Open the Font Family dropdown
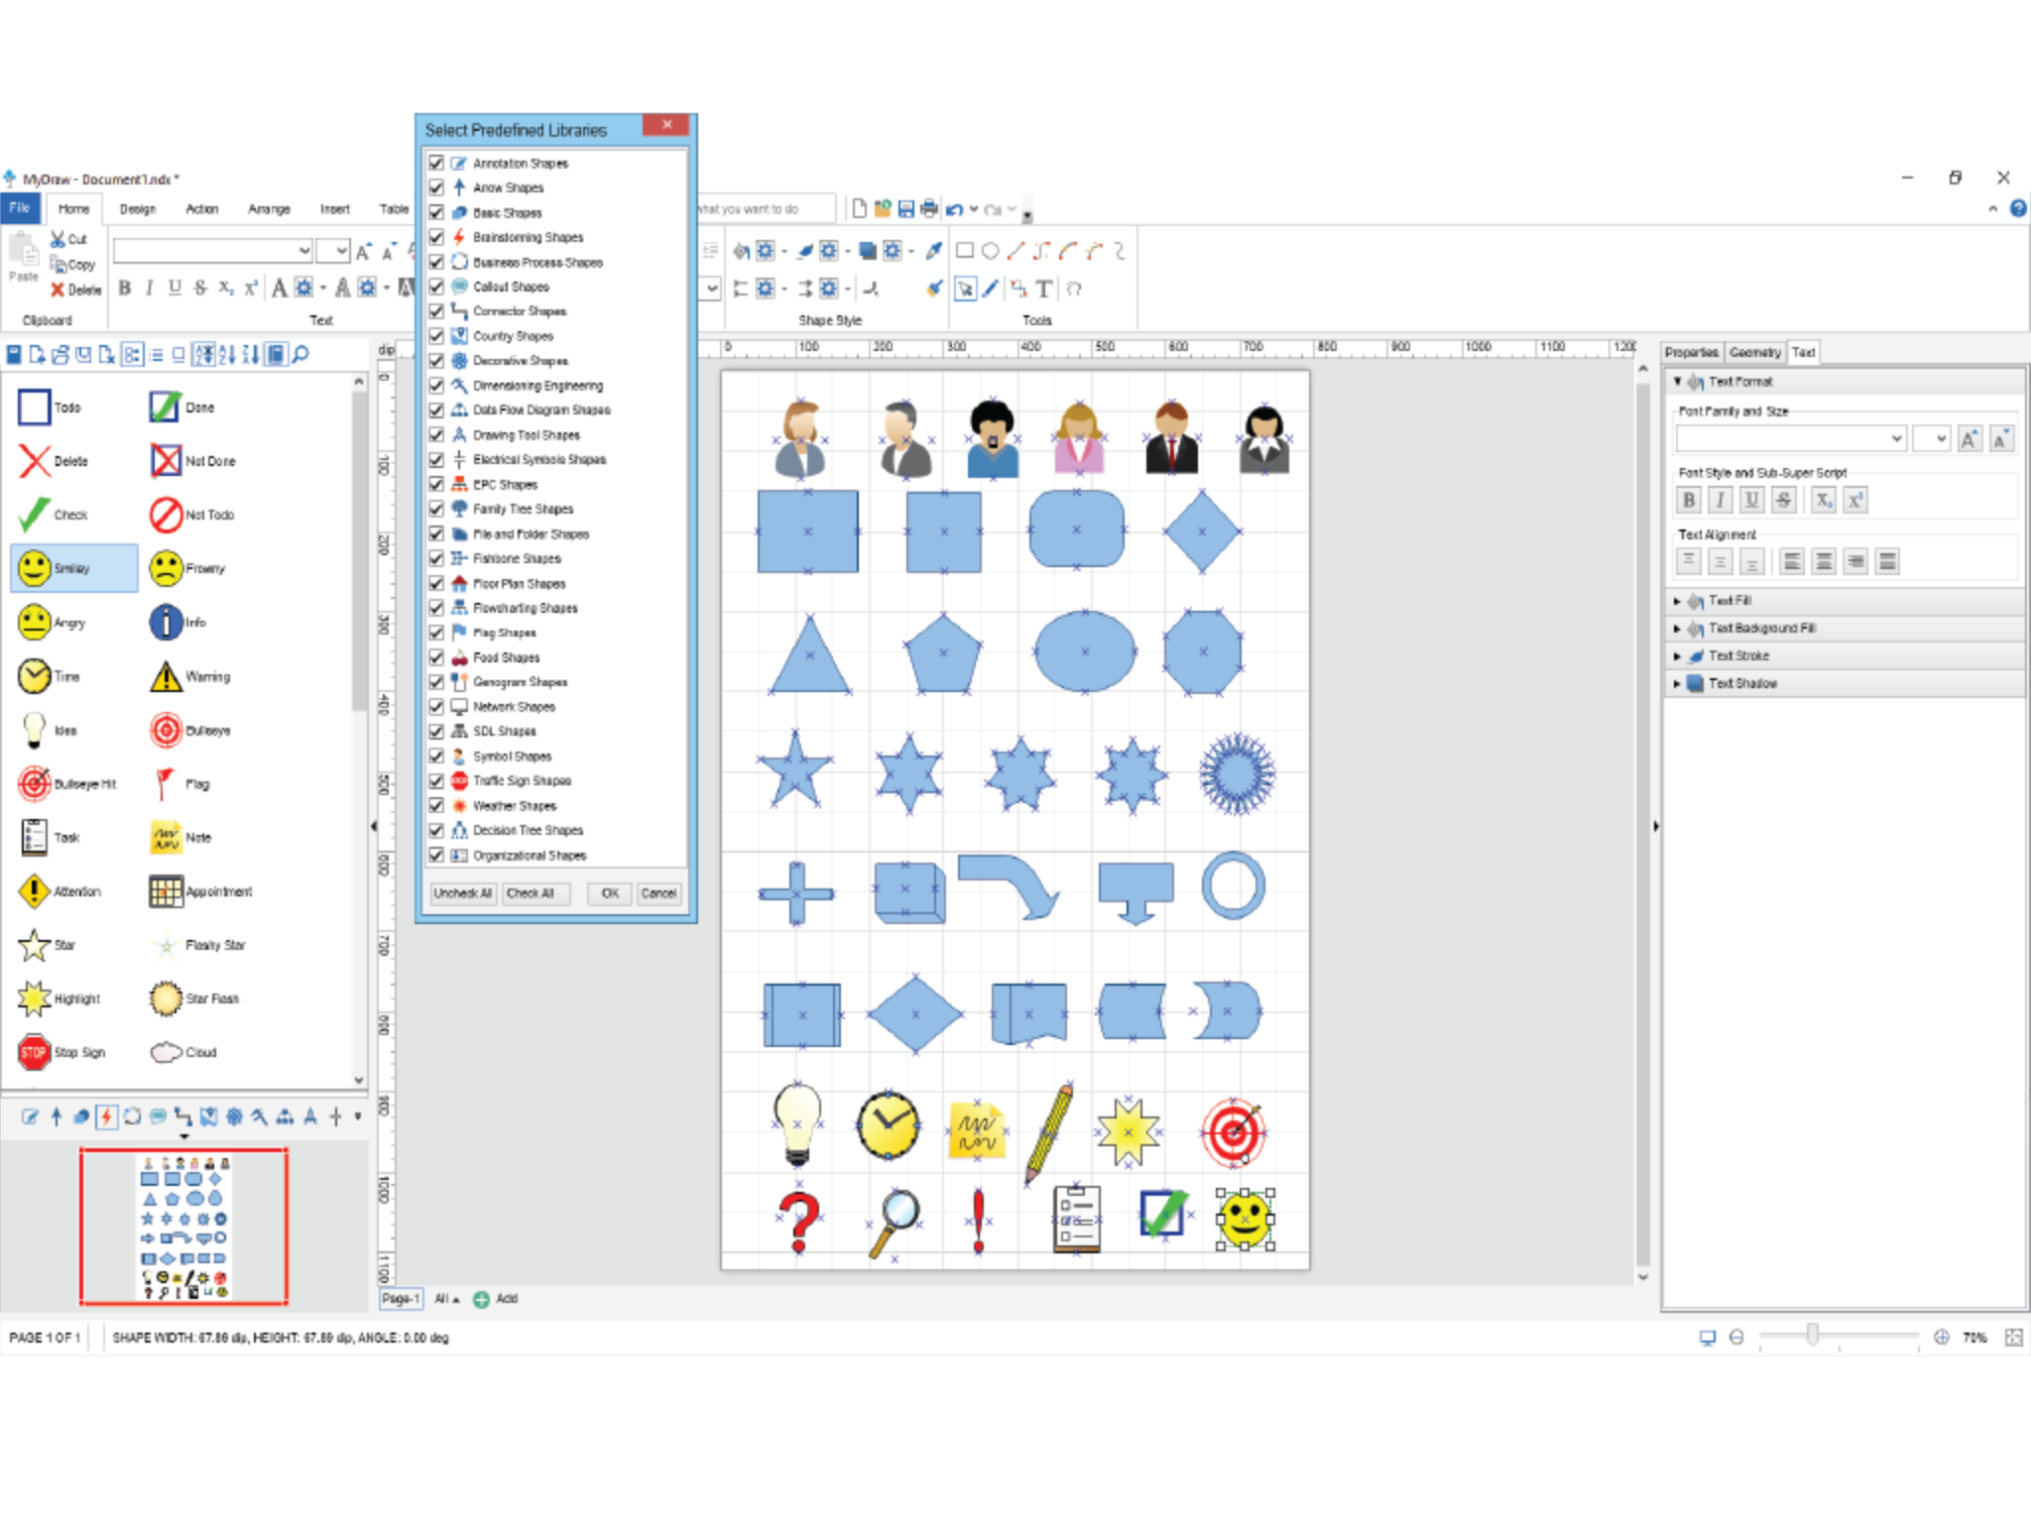 point(1898,437)
